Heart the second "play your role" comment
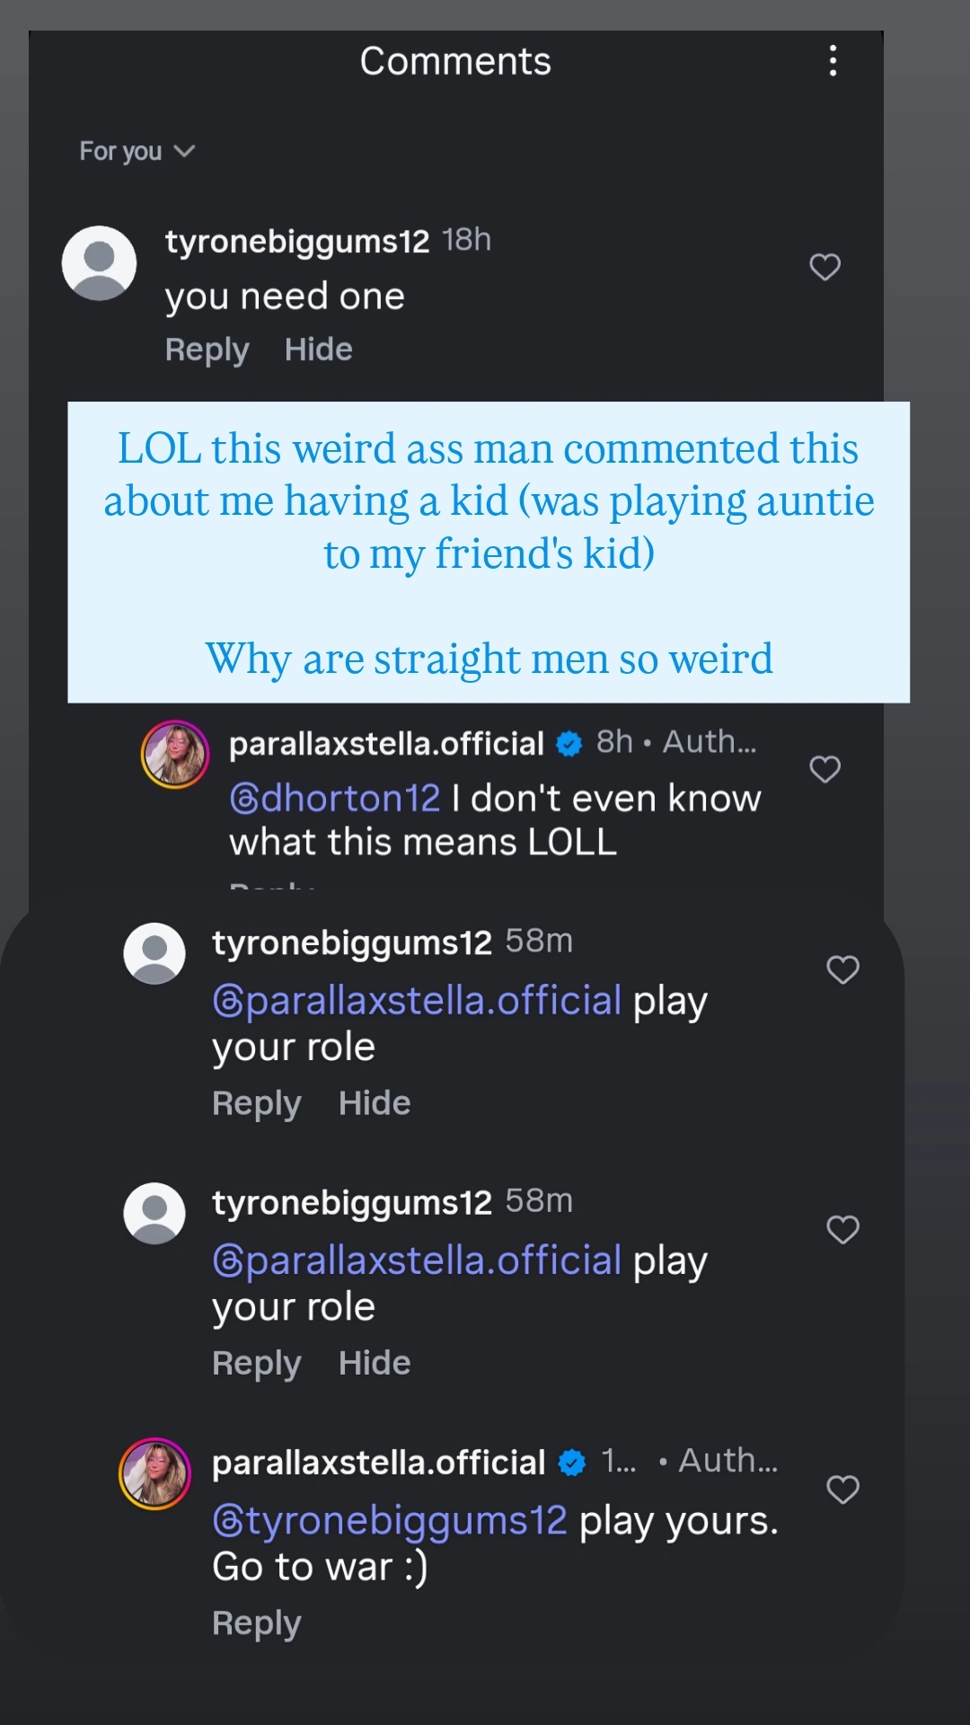The height and width of the screenshot is (1725, 970). click(842, 1229)
